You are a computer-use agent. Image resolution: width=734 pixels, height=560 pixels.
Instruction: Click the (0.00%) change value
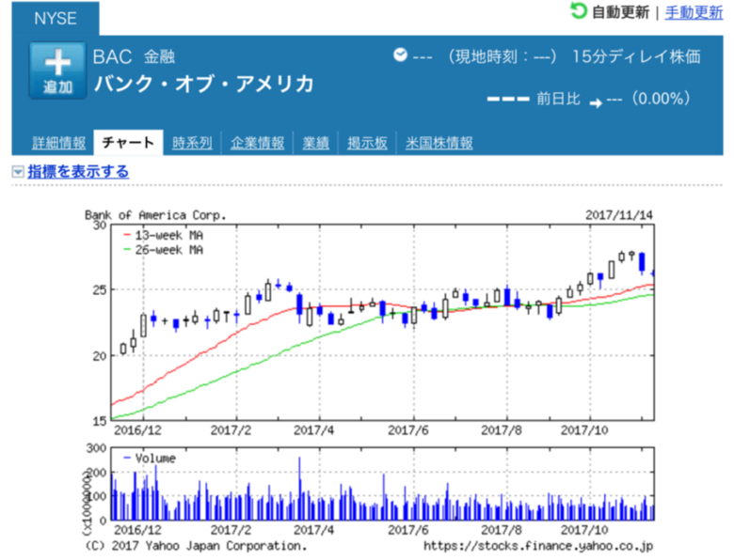(661, 99)
